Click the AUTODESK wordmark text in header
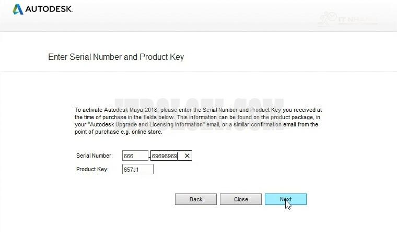Image resolution: width=397 pixels, height=232 pixels. (x=49, y=9)
